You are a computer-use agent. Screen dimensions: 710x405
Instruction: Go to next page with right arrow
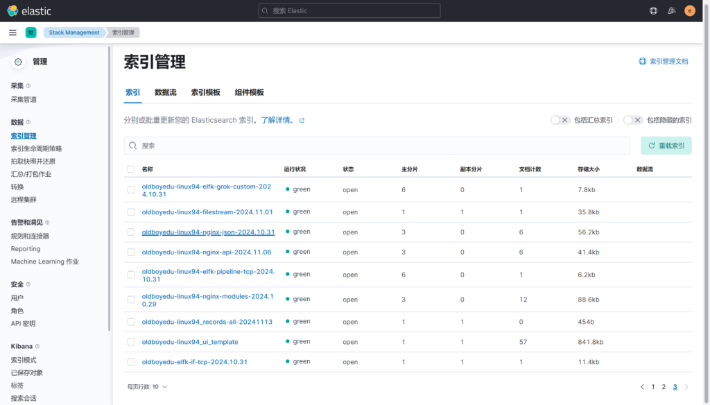tap(686, 387)
